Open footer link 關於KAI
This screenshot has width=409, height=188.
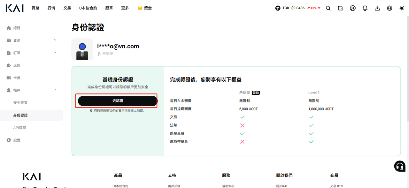[x=282, y=186]
